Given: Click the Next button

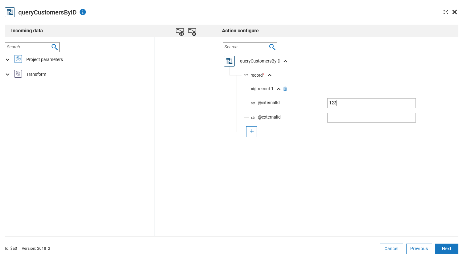Looking at the screenshot, I should (446, 249).
